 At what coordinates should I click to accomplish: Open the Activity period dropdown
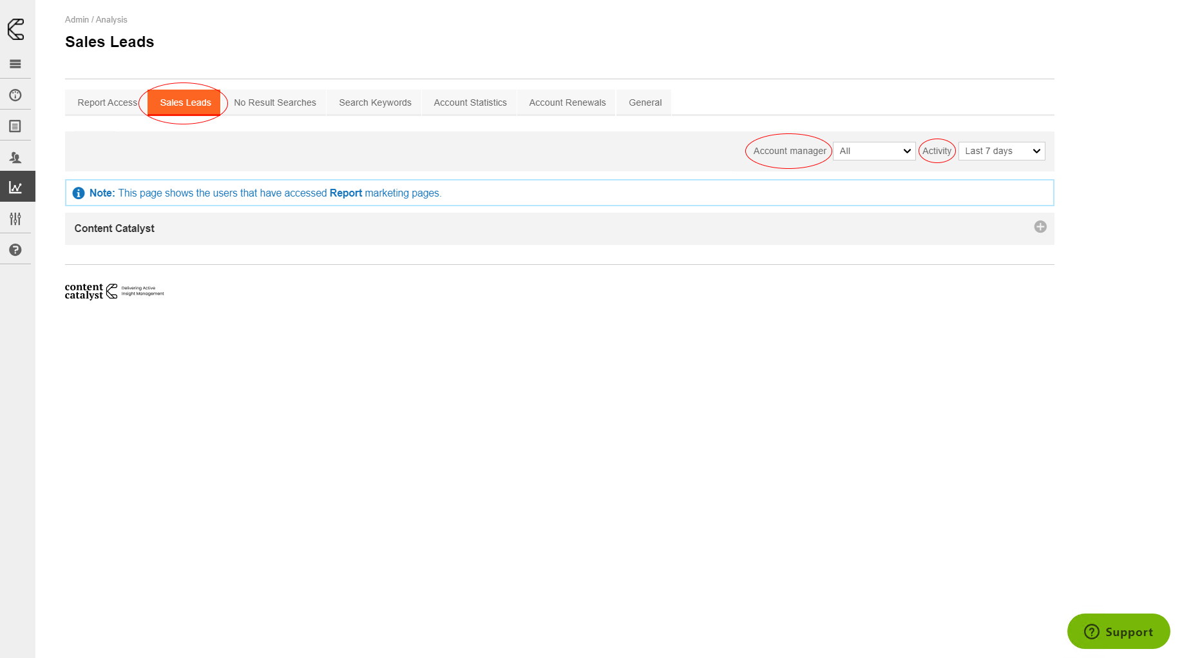click(x=1001, y=151)
